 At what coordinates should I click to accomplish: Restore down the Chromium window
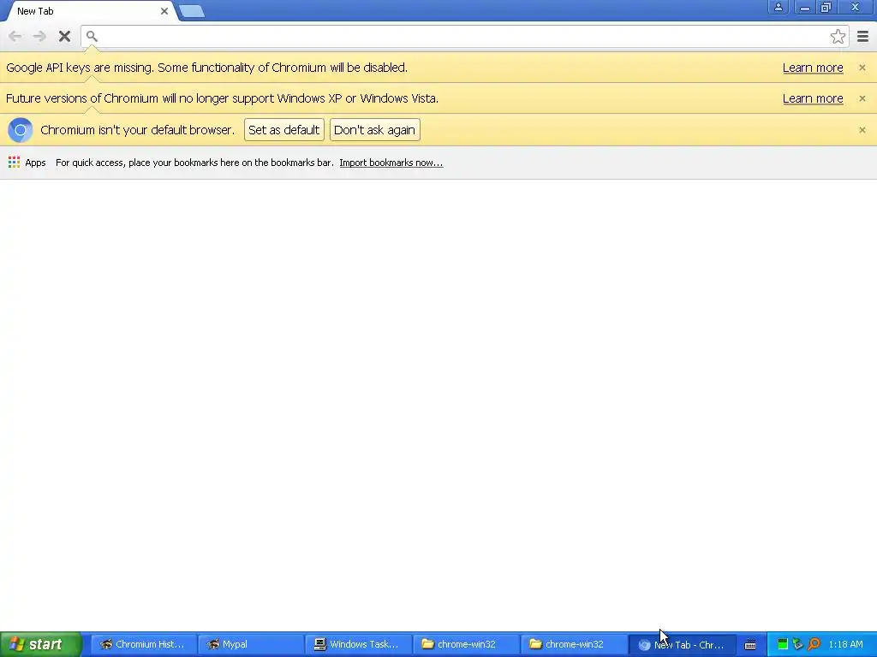pyautogui.click(x=826, y=7)
